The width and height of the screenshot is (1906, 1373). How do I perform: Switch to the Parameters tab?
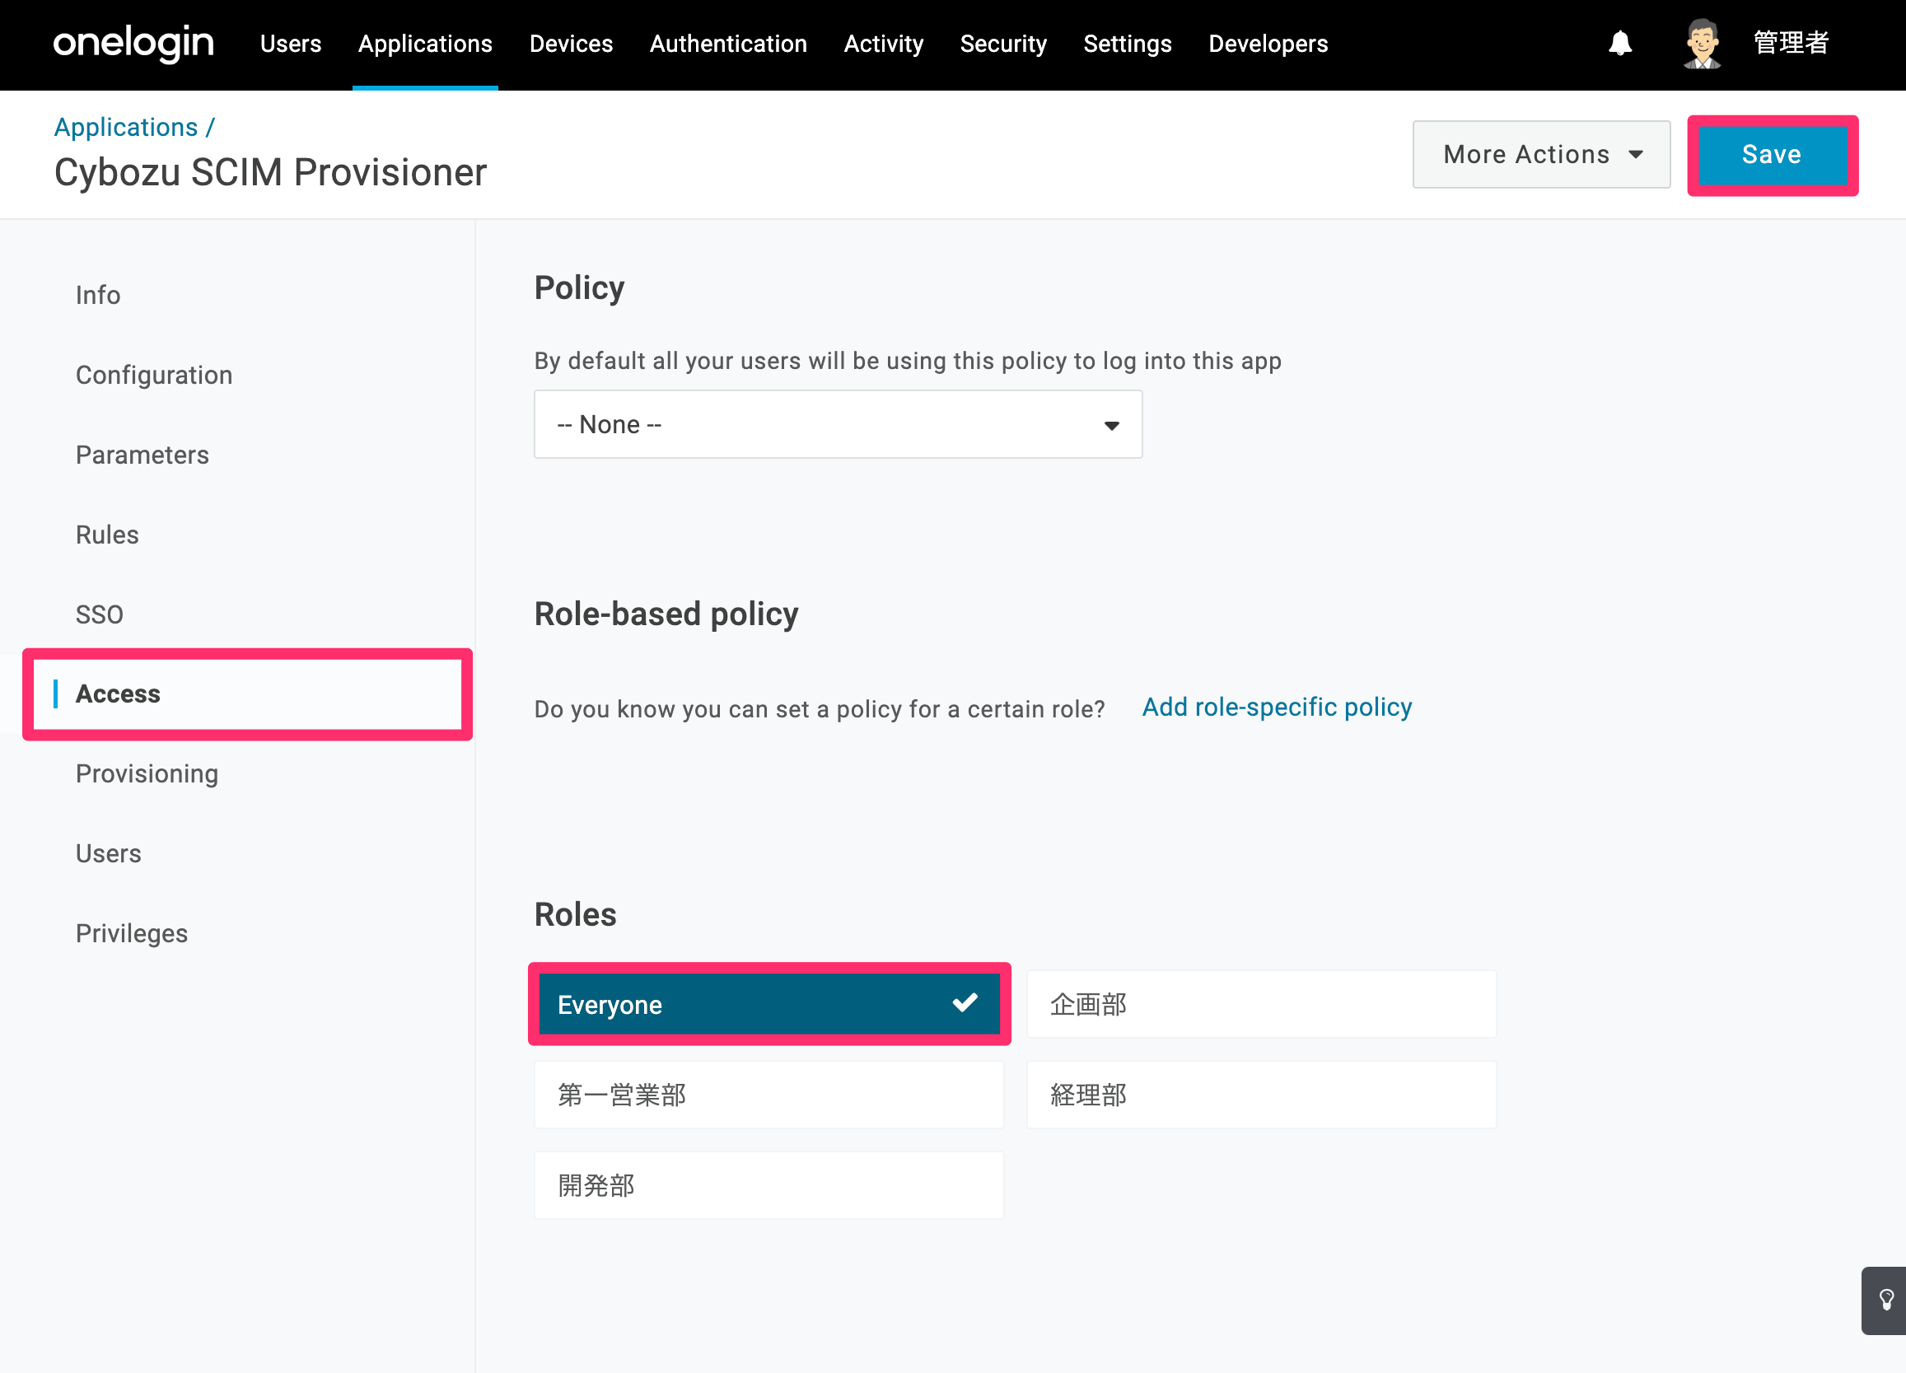[x=142, y=455]
